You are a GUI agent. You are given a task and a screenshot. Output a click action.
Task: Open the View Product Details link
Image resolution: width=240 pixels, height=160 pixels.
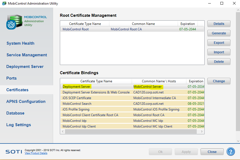point(36,153)
